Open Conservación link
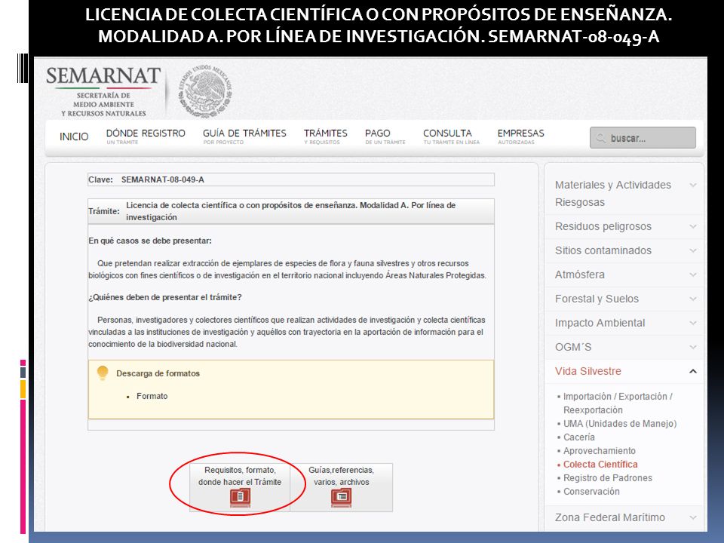The height and width of the screenshot is (543, 724). tap(591, 491)
